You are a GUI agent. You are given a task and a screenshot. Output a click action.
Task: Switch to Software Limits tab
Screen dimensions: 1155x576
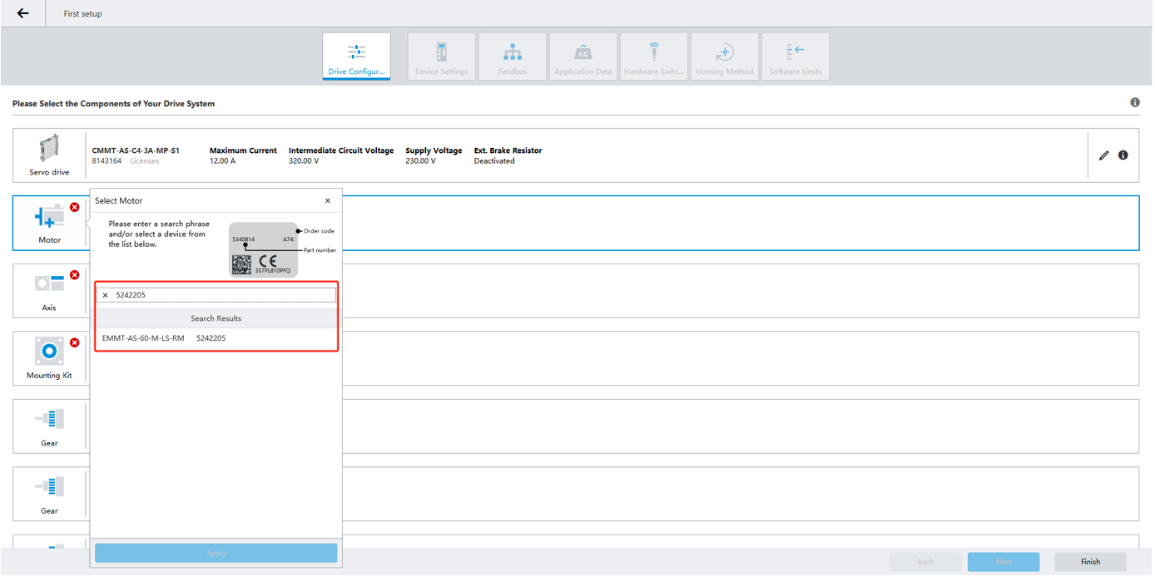pos(795,57)
